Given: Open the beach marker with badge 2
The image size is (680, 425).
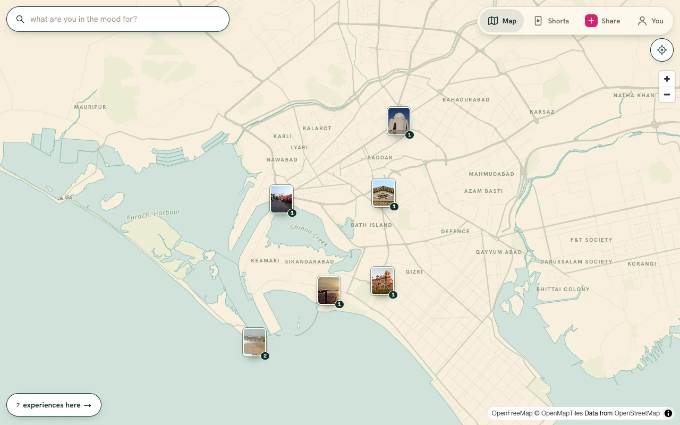Looking at the screenshot, I should click(x=254, y=342).
